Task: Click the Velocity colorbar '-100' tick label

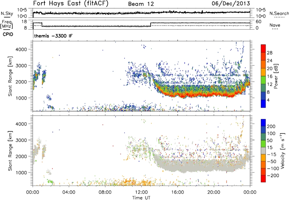Action: pos(273,169)
